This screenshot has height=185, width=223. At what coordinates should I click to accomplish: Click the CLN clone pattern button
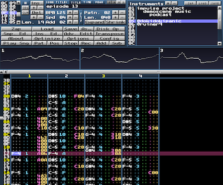click(x=25, y=12)
